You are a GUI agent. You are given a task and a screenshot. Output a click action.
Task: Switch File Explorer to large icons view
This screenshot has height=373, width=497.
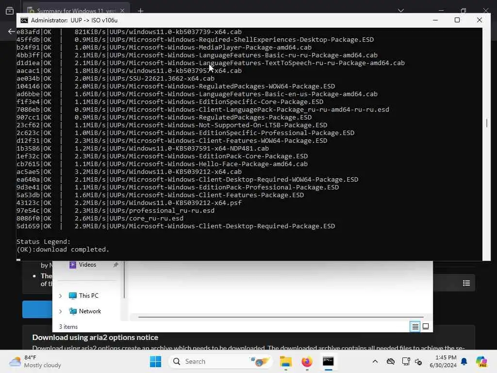[426, 326]
